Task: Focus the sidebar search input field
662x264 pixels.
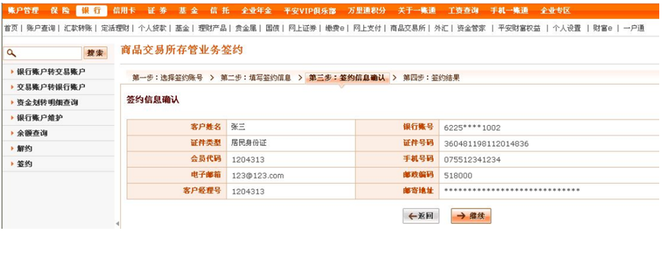Action: [x=43, y=53]
